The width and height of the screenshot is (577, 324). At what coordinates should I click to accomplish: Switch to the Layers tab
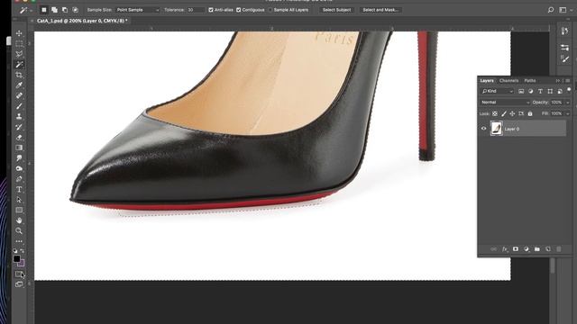click(487, 80)
